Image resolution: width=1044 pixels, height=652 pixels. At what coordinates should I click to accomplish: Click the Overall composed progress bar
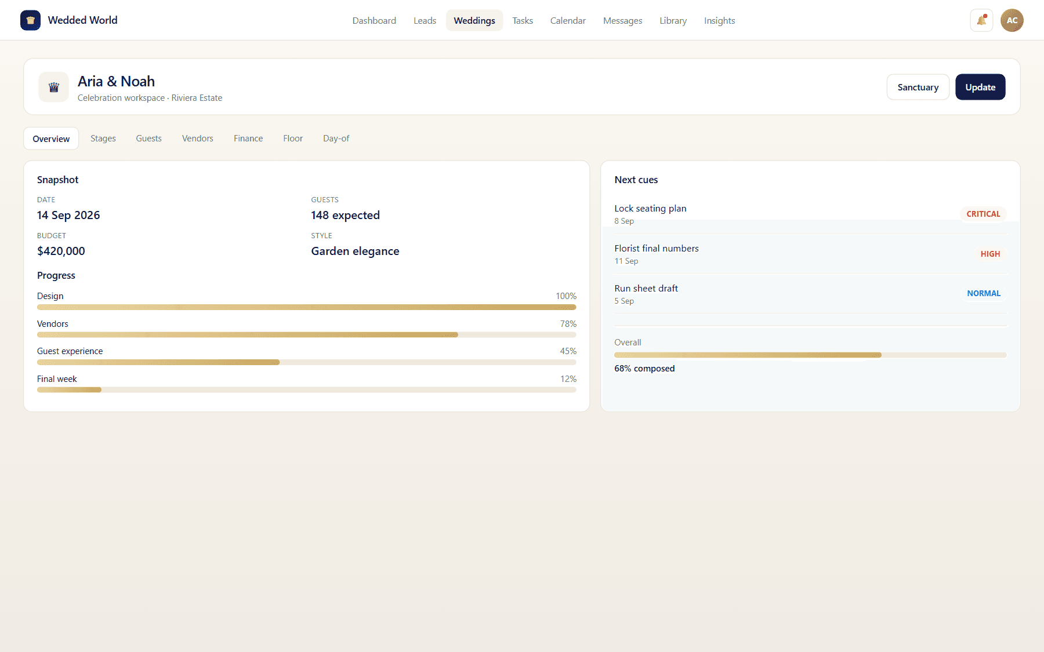[810, 355]
